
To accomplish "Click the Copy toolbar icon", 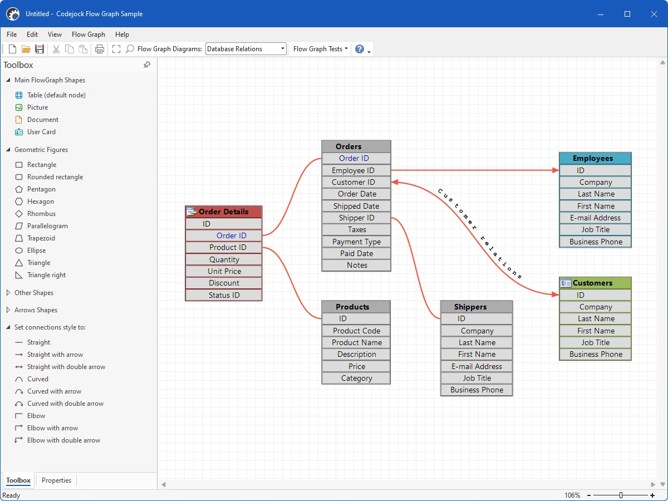I will pyautogui.click(x=69, y=49).
